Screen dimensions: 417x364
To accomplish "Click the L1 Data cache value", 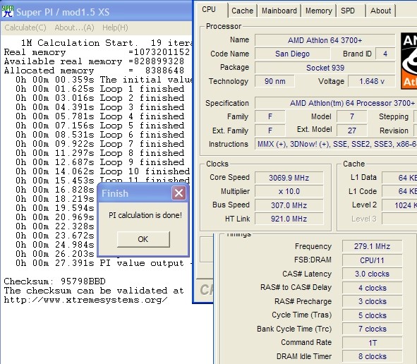I will coord(399,178).
